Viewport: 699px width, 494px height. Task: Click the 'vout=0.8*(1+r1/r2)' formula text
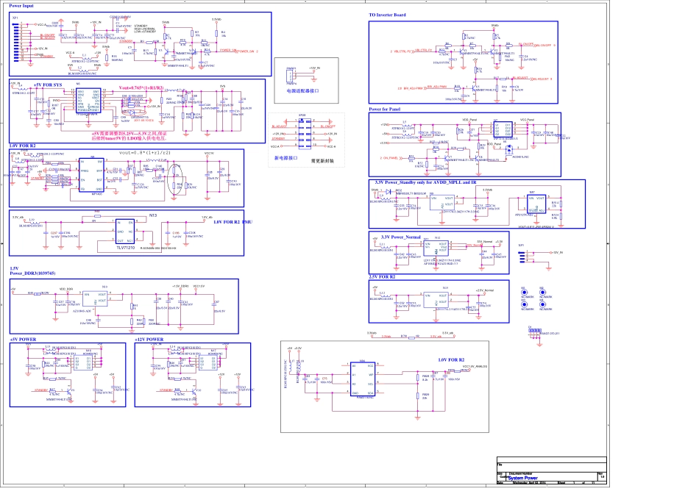145,152
